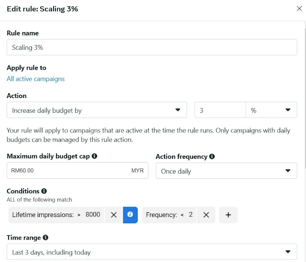306x262 pixels.
Task: Click the Maximum daily budget cap info icon
Action: point(95,156)
